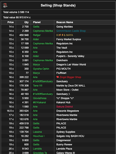Click "Total volume 3 589 114" text

[16, 12]
